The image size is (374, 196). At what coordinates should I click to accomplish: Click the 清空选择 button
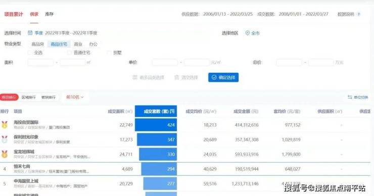pyautogui.click(x=186, y=77)
